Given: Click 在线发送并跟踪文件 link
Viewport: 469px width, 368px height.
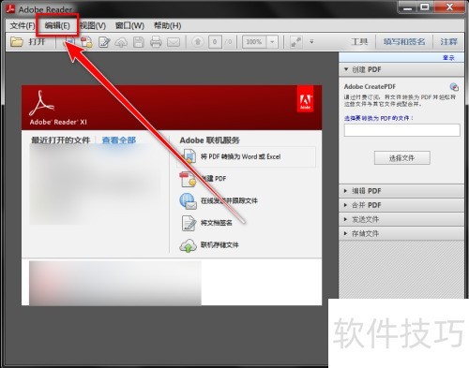Looking at the screenshot, I should tap(229, 200).
